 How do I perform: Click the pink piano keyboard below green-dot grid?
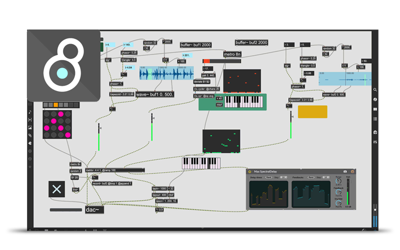201,163
